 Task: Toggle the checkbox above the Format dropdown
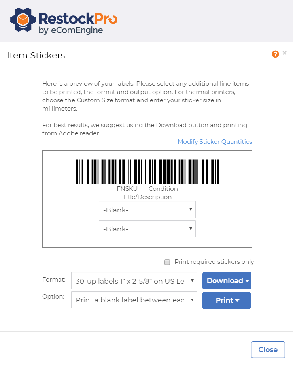(x=166, y=261)
